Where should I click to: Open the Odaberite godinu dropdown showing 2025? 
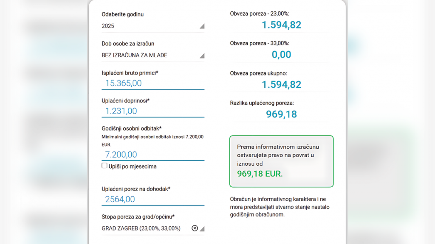[149, 26]
